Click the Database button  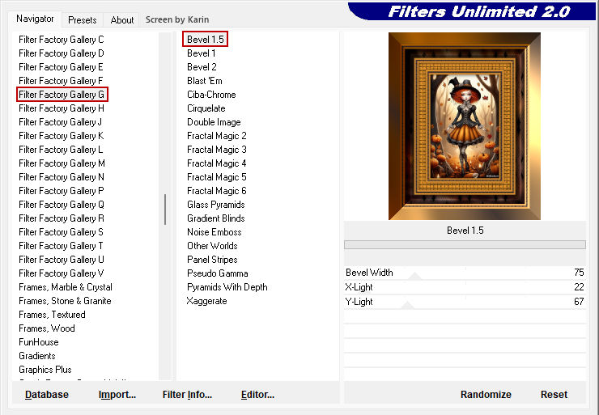point(47,395)
